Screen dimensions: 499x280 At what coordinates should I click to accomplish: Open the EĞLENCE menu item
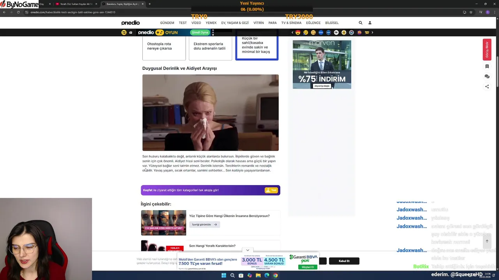tap(313, 23)
